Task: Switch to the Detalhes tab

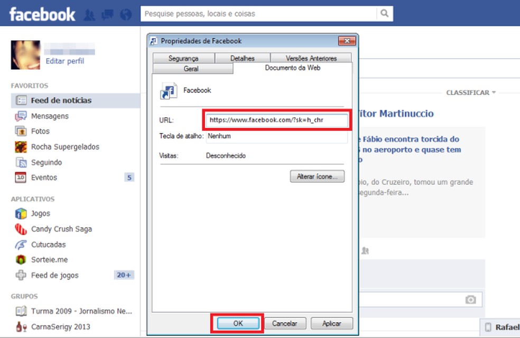Action: point(243,58)
